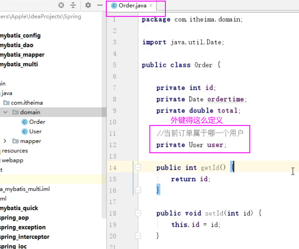Fold the setId method at line 18

[138, 213]
